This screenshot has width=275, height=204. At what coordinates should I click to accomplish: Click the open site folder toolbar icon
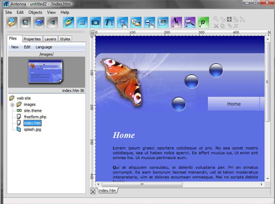point(12,22)
